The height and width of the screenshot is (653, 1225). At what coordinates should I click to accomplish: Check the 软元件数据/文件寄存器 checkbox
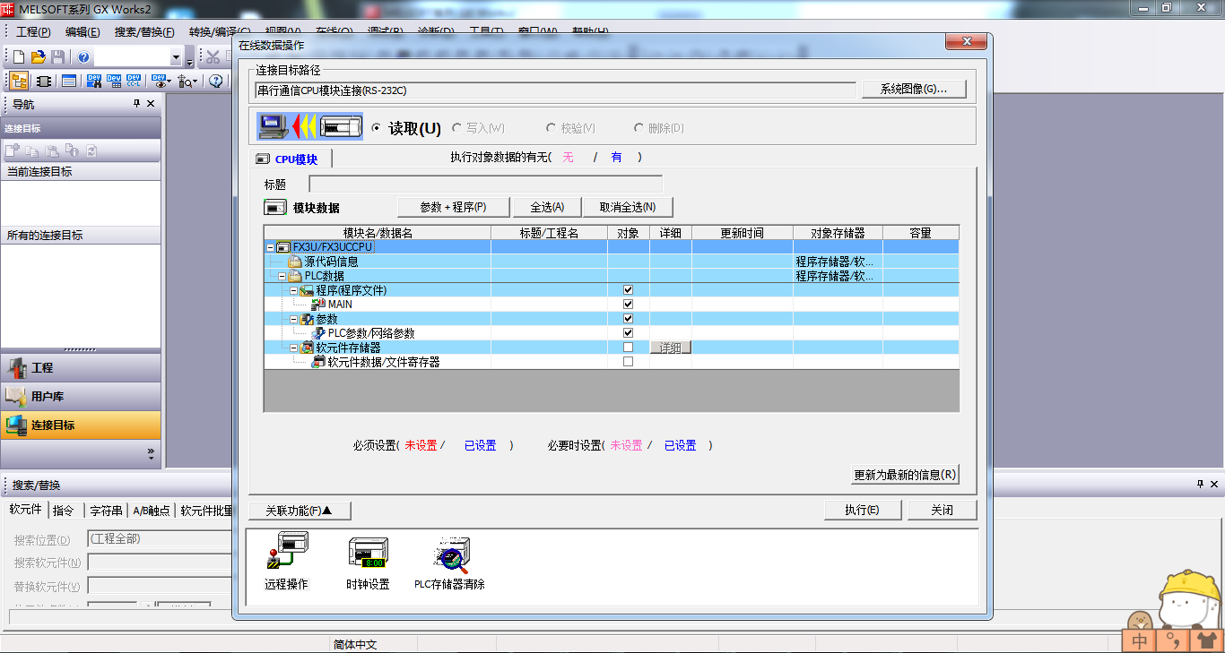coord(629,362)
